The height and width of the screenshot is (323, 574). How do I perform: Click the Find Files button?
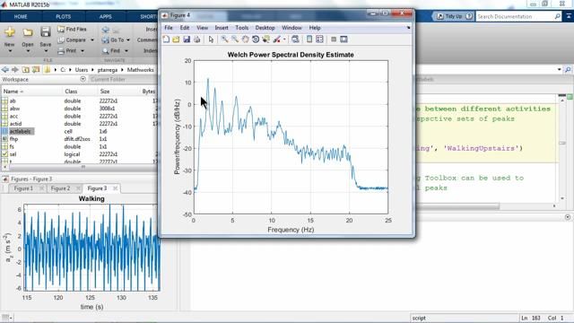click(72, 29)
